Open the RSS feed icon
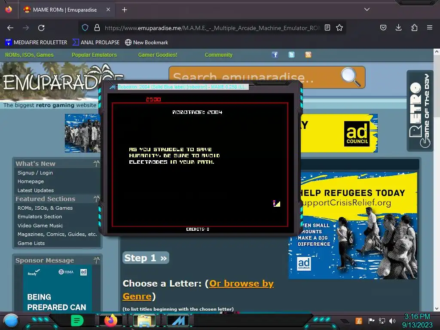The width and height of the screenshot is (440, 330). 308,55
